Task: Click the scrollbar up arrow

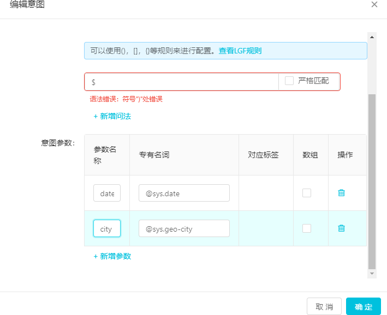Action: coord(372,37)
